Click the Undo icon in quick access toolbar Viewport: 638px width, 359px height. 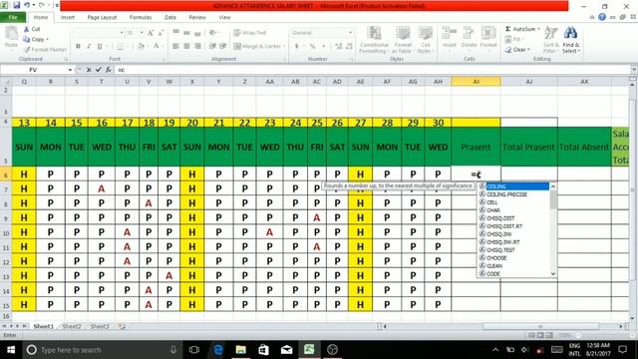pyautogui.click(x=27, y=6)
